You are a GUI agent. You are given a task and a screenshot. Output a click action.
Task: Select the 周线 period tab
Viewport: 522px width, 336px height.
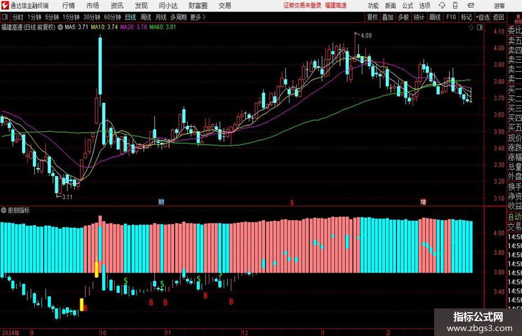click(x=145, y=17)
